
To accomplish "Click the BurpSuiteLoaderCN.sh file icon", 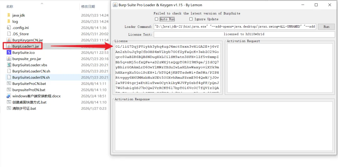I will (9, 71).
